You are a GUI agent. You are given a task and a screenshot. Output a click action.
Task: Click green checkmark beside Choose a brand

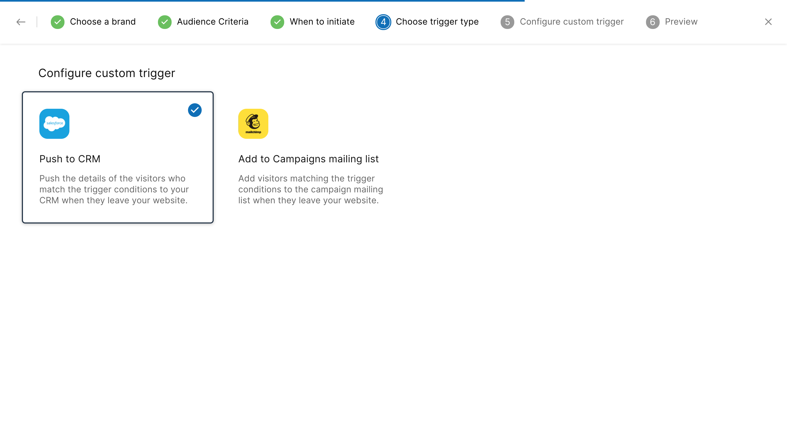57,22
